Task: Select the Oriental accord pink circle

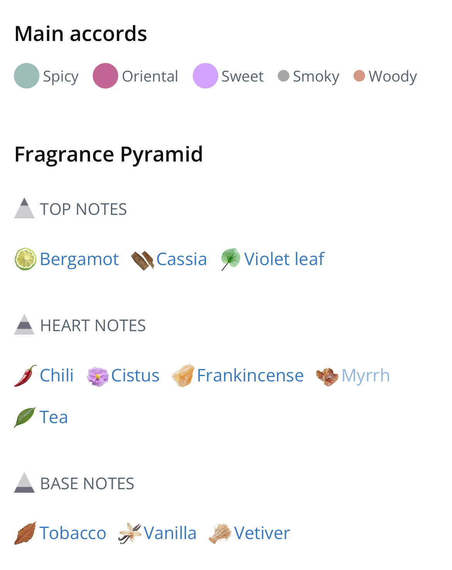Action: [105, 76]
